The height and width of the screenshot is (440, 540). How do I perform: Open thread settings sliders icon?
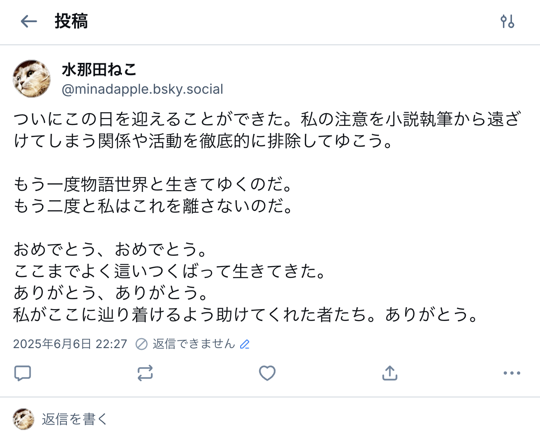507,21
